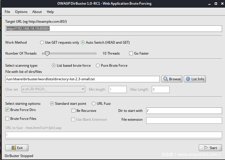
Task: Open the Help menu
Action: click(50, 12)
